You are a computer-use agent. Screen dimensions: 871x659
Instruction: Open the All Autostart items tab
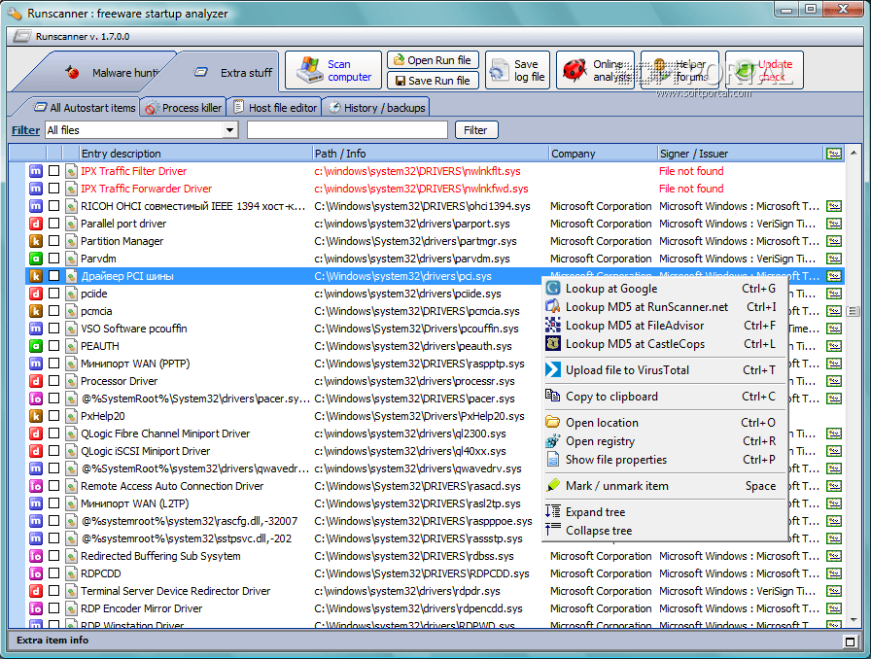point(85,108)
